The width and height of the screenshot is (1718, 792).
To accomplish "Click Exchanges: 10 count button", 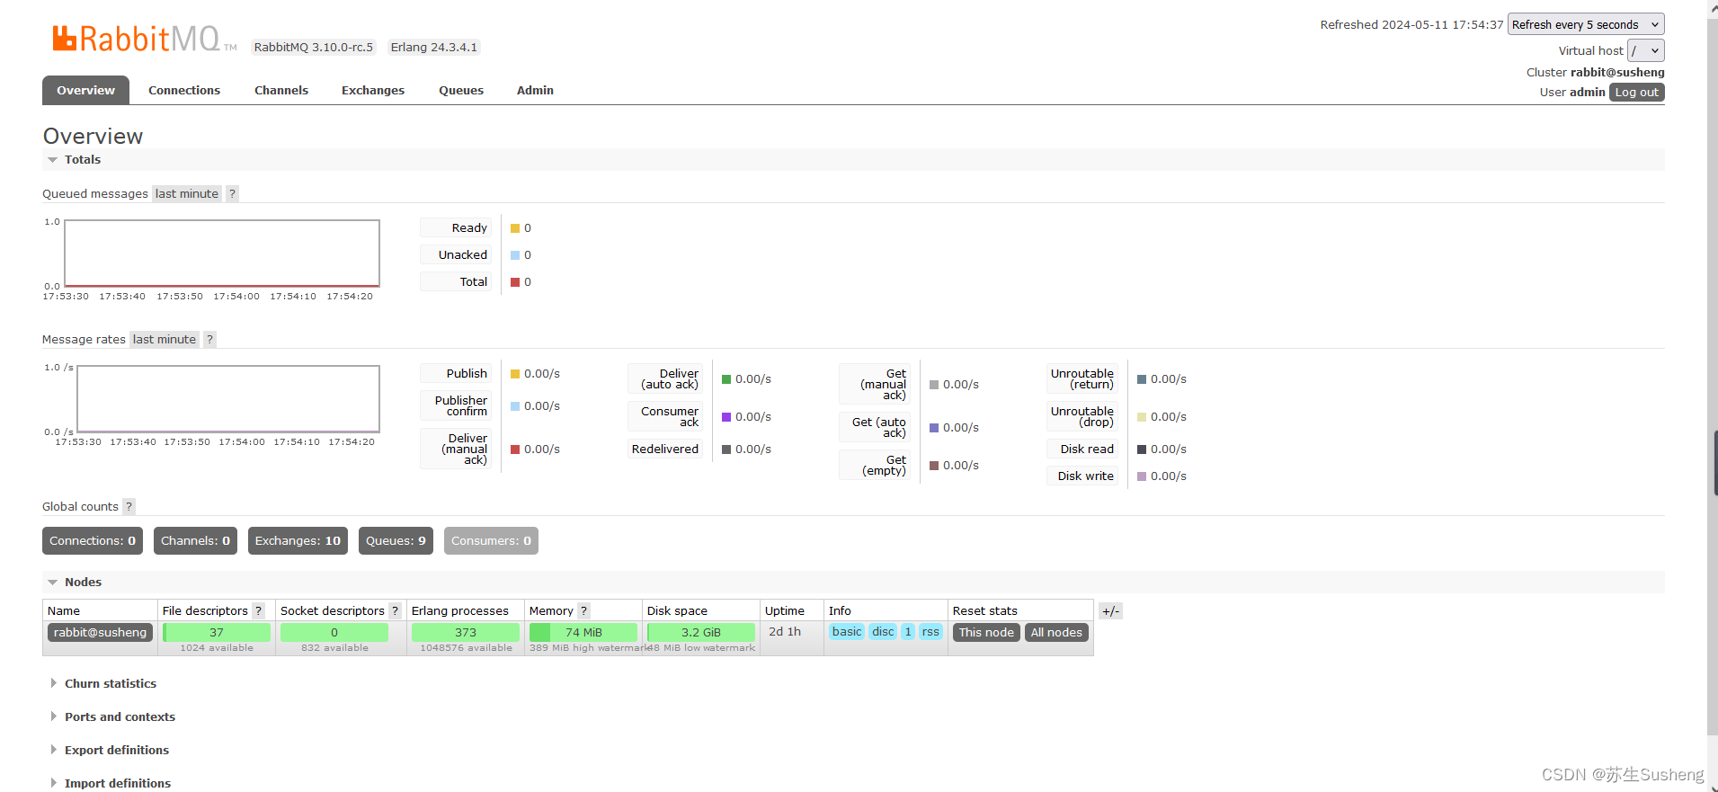I will [298, 540].
